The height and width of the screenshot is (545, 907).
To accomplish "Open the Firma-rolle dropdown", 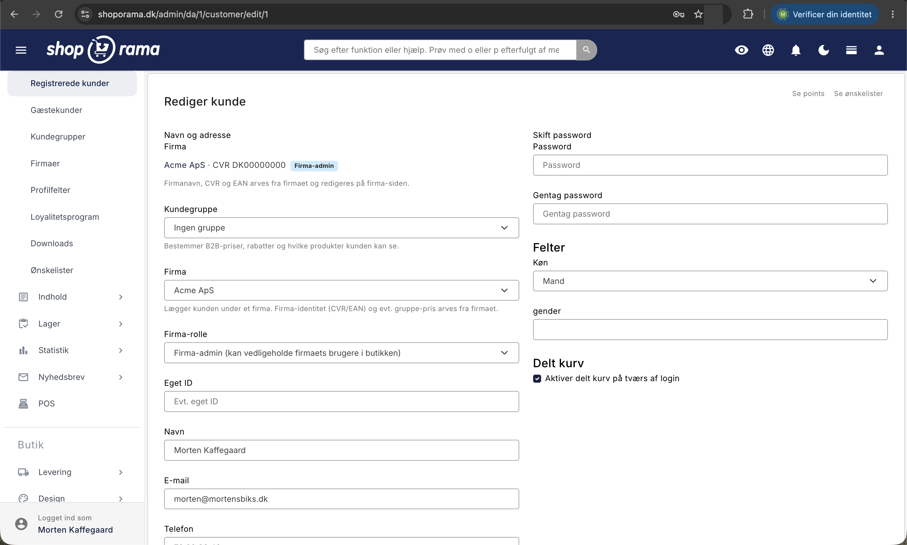I will tap(342, 353).
